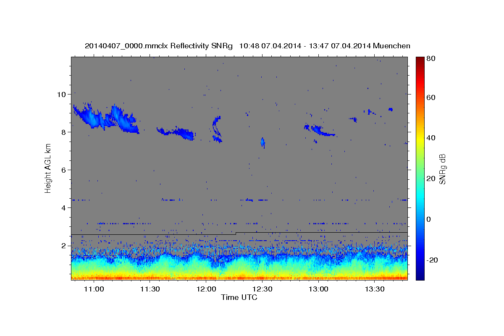Viewport: 504px width, 336px height.
Task: Click the 11:00 time tick label
Action: (x=94, y=289)
